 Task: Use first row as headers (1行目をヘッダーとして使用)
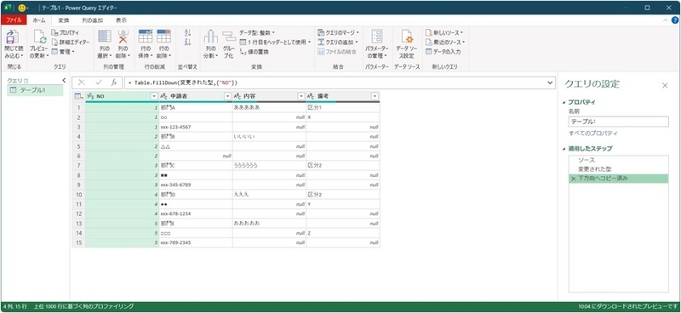coord(275,43)
